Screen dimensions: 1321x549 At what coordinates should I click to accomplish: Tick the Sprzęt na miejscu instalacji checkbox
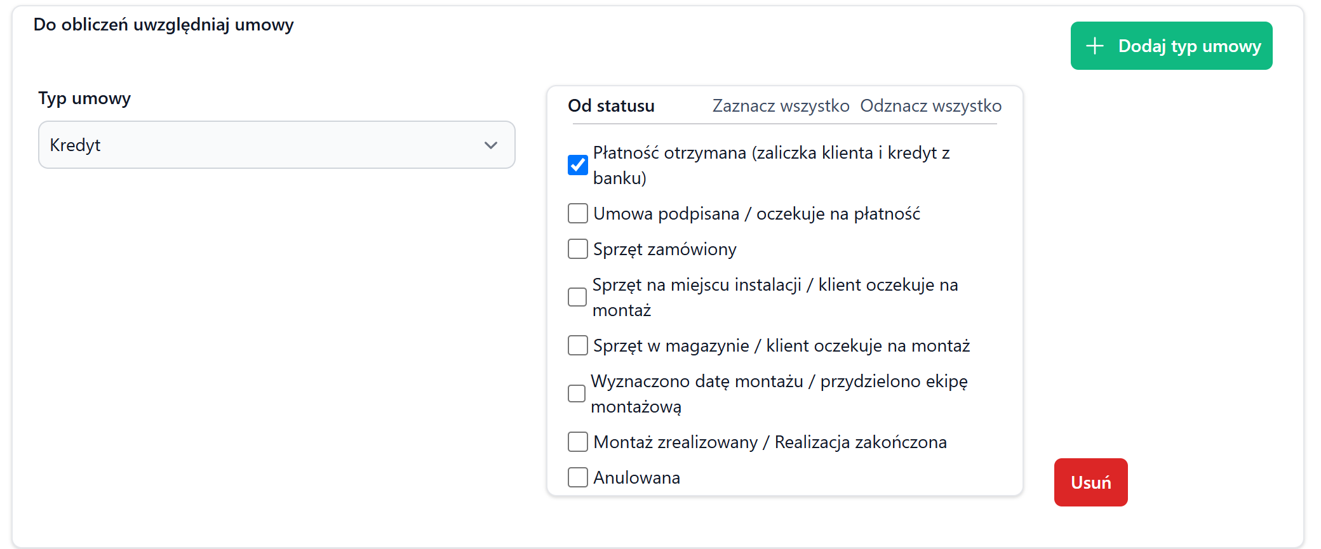pos(577,297)
